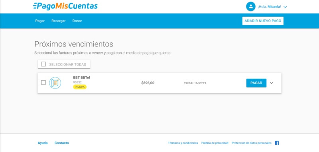
Task: Open Términos y condiciones link
Action: 183,143
